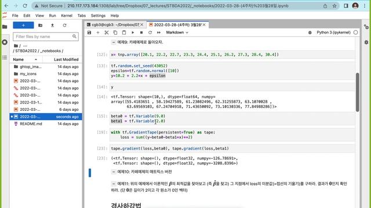Viewport: 371px width, 208px height.
Task: Open the File menu
Action: point(15,16)
